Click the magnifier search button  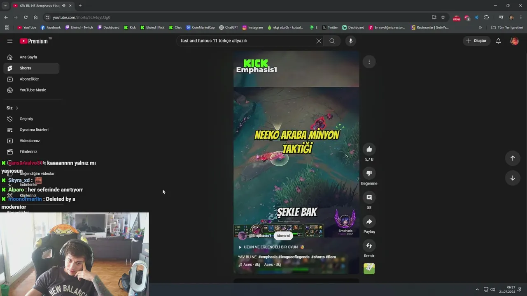[x=332, y=41]
